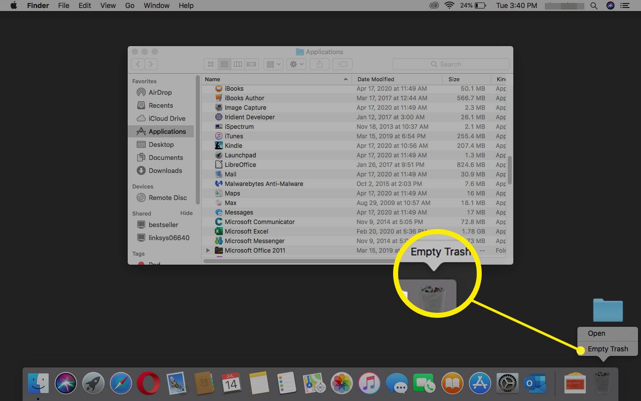641x401 pixels.
Task: Open iBooks app in Dock
Action: (x=452, y=383)
